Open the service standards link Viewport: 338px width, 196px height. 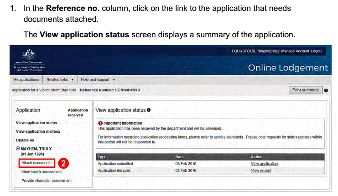point(228,137)
